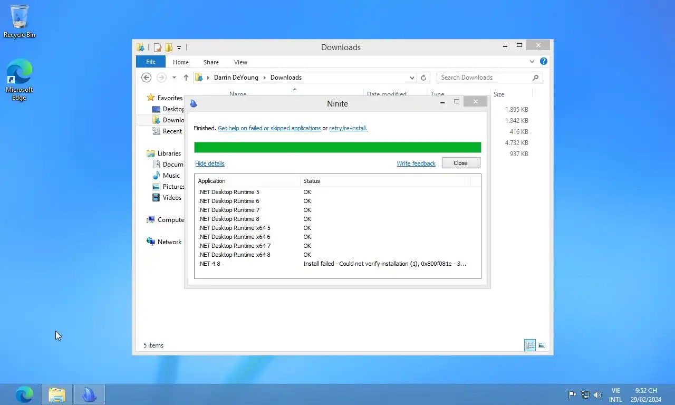Open the View ribbon tab
675x405 pixels.
pos(240,62)
